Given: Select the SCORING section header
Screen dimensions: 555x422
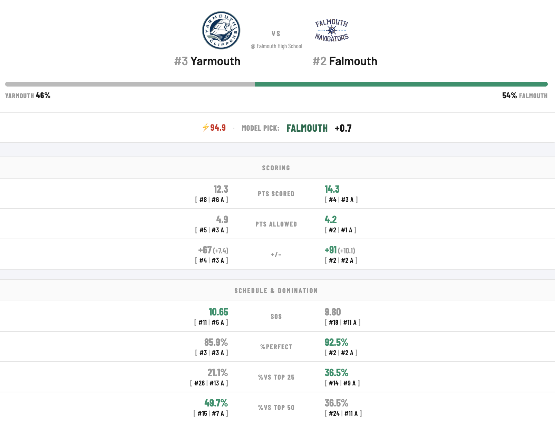Looking at the screenshot, I should [x=276, y=168].
